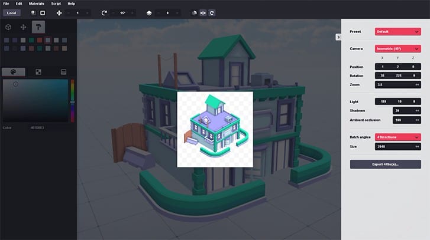The height and width of the screenshot is (240, 430).
Task: Click Export 4 file(s) button
Action: (385, 165)
